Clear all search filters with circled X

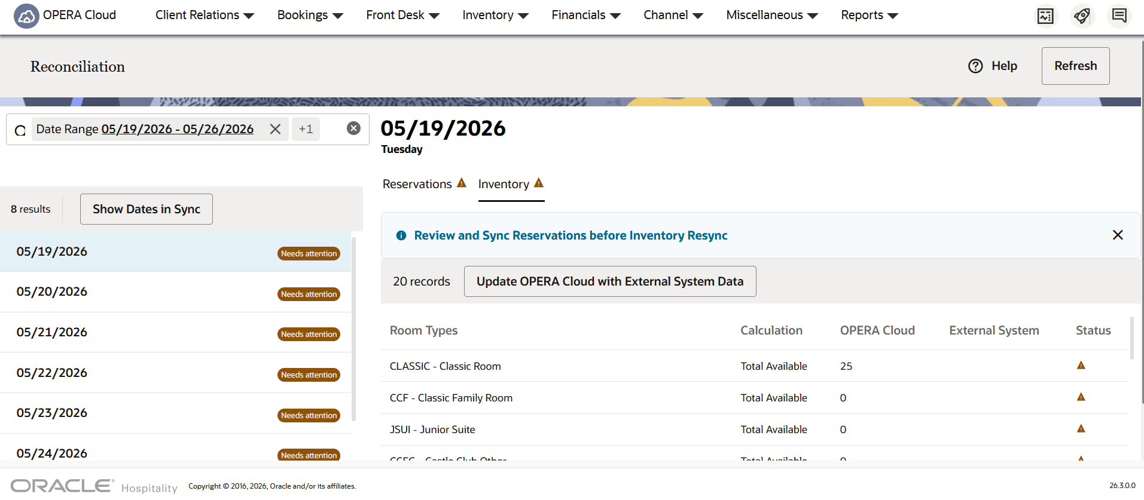click(353, 128)
